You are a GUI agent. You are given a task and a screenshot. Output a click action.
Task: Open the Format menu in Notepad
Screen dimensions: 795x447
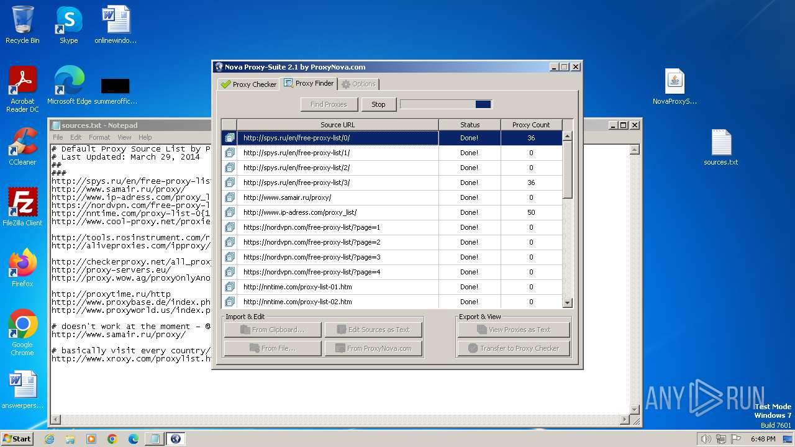tap(99, 137)
